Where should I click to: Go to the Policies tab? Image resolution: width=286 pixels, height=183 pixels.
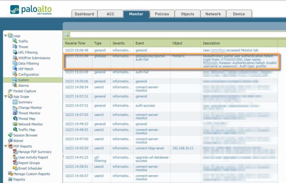[162, 14]
